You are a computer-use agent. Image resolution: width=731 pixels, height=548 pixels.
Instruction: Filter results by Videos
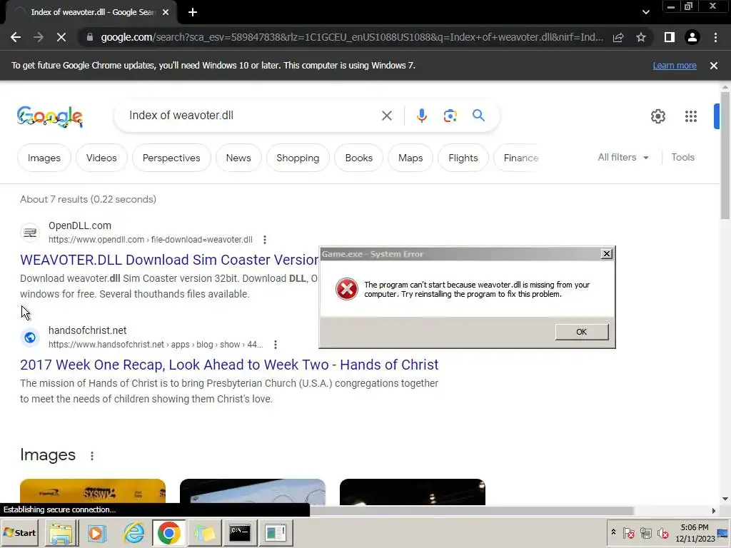101,158
